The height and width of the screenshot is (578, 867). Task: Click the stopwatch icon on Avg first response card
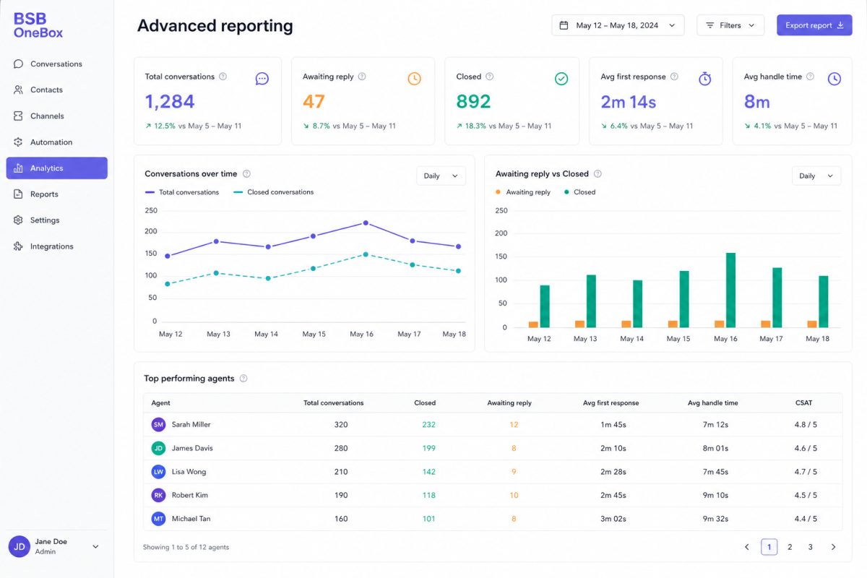[705, 79]
